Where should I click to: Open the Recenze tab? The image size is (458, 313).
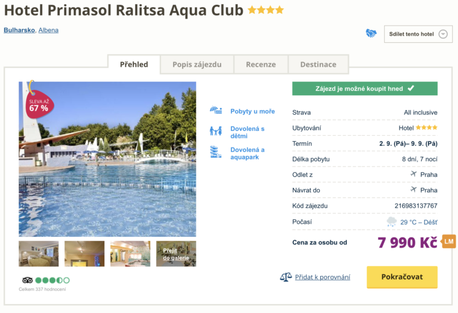pos(261,64)
